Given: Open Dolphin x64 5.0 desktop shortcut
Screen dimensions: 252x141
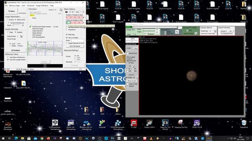Looking at the screenshot, I should [87, 125].
